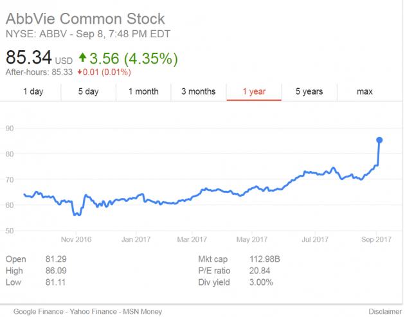The width and height of the screenshot is (405, 317).
Task: Switch to the 1 day tab
Action: (33, 91)
